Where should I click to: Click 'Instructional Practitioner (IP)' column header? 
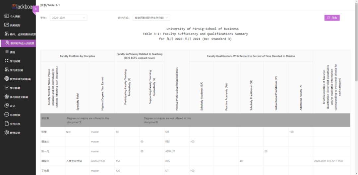point(276,87)
